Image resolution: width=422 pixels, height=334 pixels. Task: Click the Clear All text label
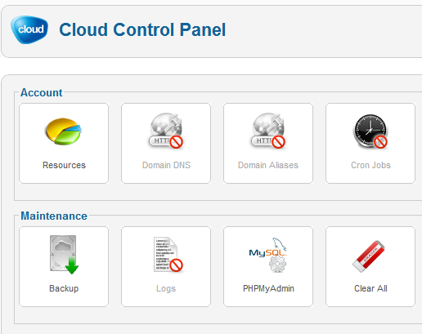370,288
